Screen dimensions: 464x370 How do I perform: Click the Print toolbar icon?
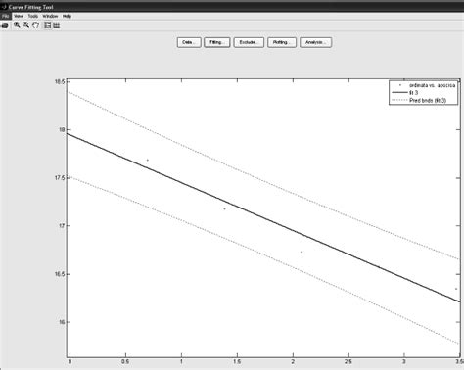click(5, 25)
